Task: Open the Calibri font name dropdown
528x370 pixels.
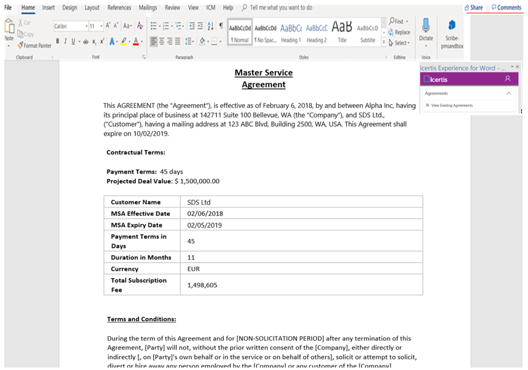Action: click(x=70, y=26)
